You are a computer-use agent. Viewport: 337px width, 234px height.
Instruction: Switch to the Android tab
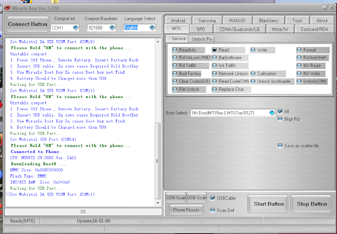click(178, 21)
